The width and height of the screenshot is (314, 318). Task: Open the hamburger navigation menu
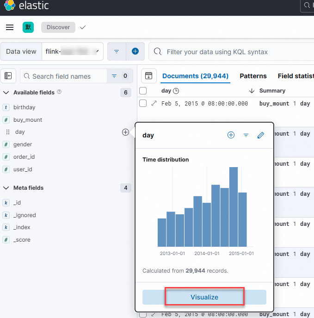click(10, 27)
